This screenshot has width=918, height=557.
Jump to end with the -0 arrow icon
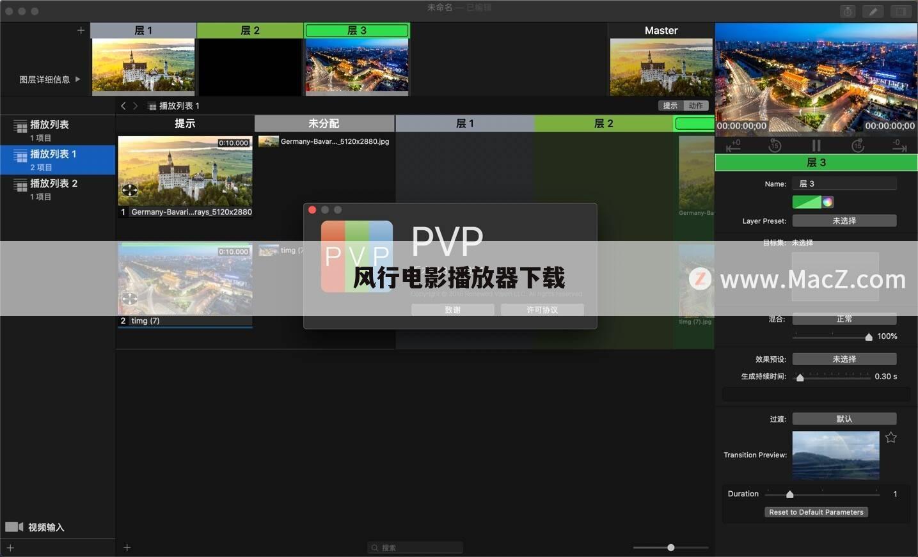(899, 146)
